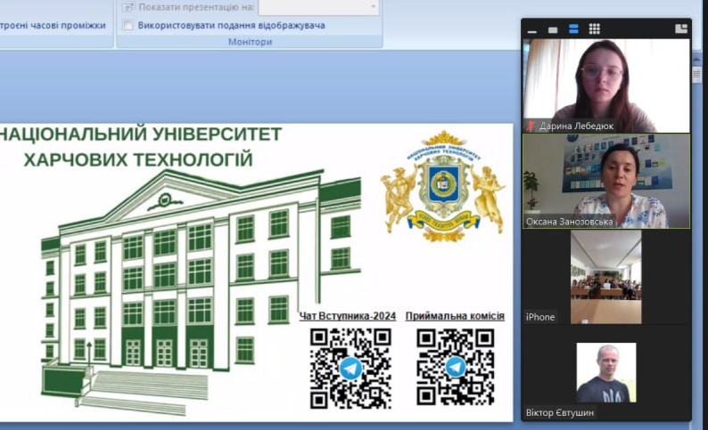The width and height of the screenshot is (708, 430).
Task: Click the slide pane scrollbar up arrow
Action: tap(696, 60)
